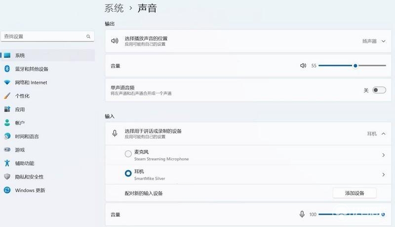This screenshot has height=227, width=395.
Task: Click the search magnifier icon in settings search
Action: pyautogui.click(x=88, y=37)
